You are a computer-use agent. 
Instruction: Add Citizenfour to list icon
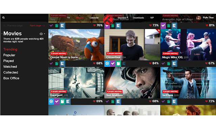[x=124, y=63]
